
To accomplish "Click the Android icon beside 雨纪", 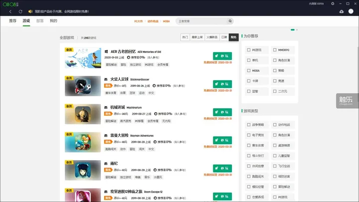I will (106, 164).
